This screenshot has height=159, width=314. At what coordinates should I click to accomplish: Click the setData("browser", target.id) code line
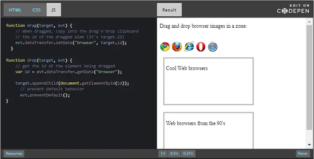71,43
